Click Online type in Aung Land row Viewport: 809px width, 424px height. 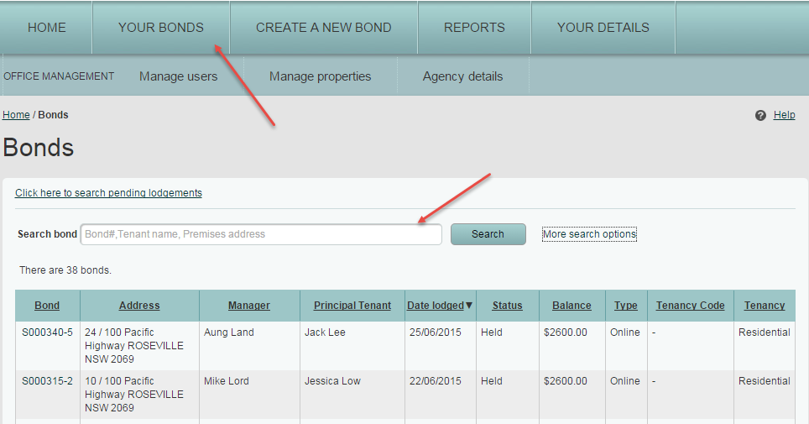click(625, 332)
